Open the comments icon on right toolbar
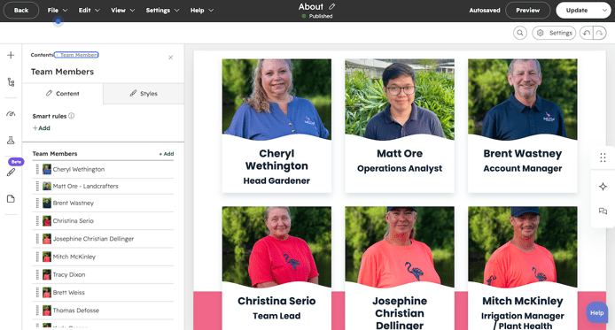This screenshot has width=615, height=330. point(603,211)
